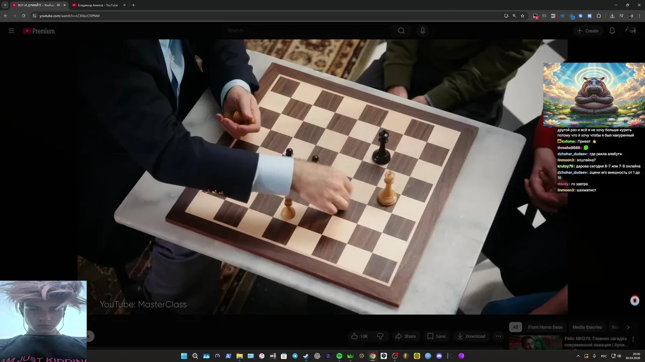Open Рейс MH370 video title

pos(596,342)
